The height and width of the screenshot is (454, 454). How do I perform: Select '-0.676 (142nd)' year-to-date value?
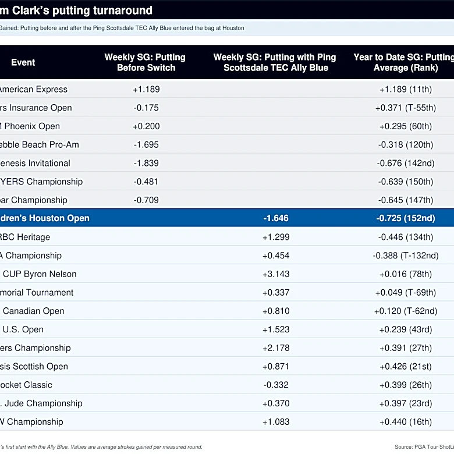point(406,164)
